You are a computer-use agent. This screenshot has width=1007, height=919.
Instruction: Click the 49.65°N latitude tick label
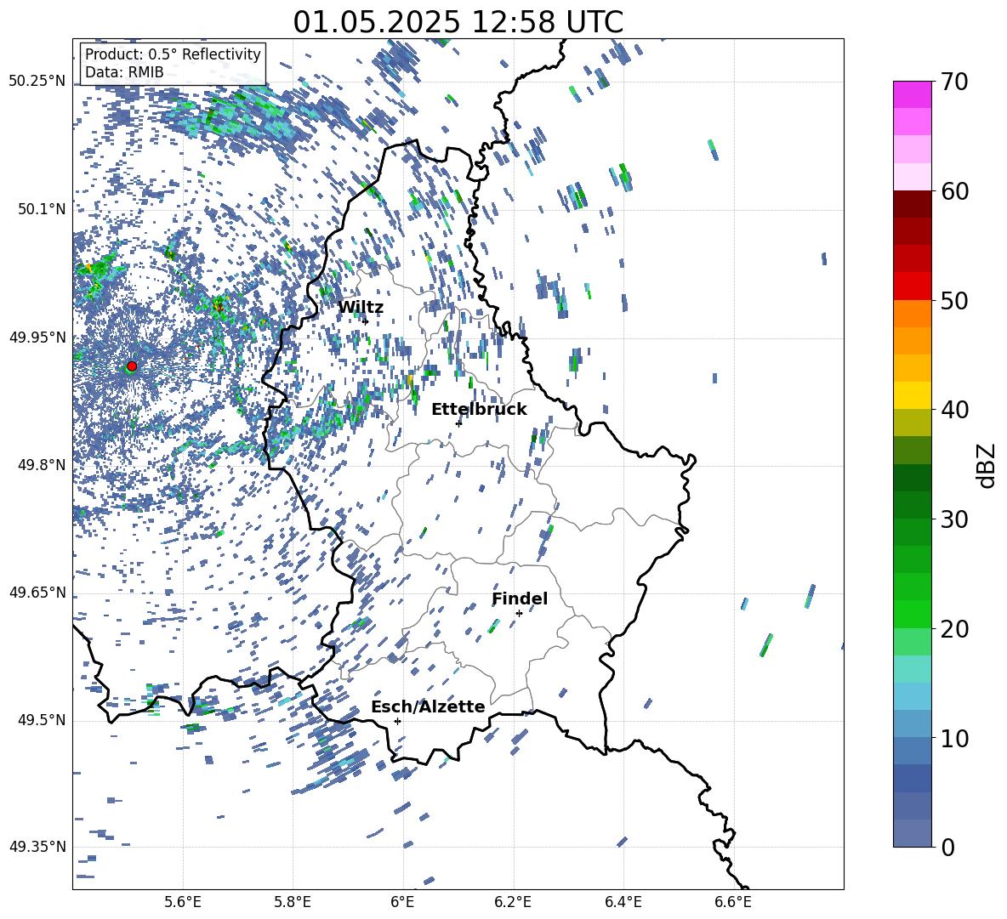click(x=37, y=593)
